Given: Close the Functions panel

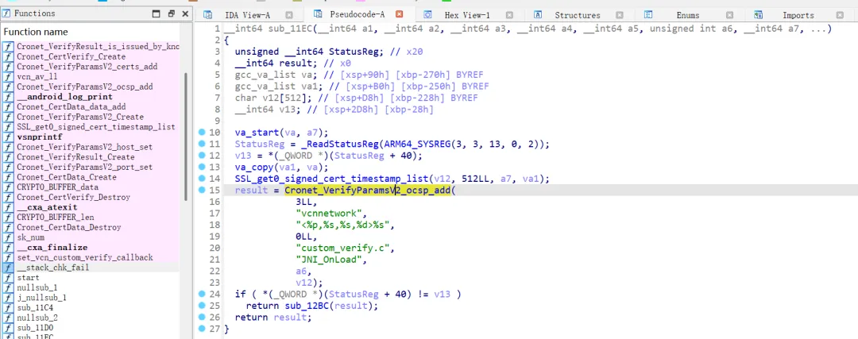Looking at the screenshot, I should [185, 13].
